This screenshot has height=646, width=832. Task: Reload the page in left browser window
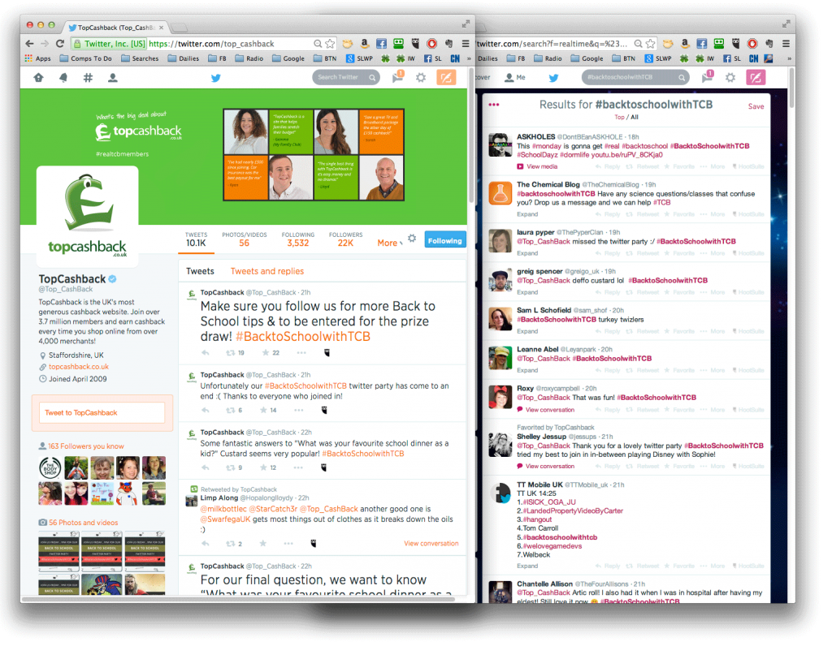[x=60, y=45]
